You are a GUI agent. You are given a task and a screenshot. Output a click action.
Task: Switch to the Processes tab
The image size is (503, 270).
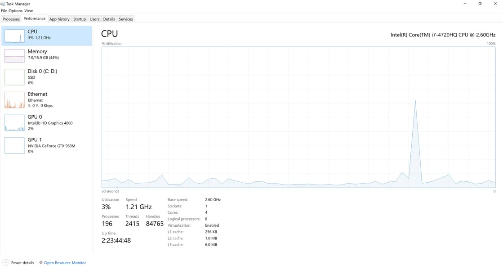point(11,19)
